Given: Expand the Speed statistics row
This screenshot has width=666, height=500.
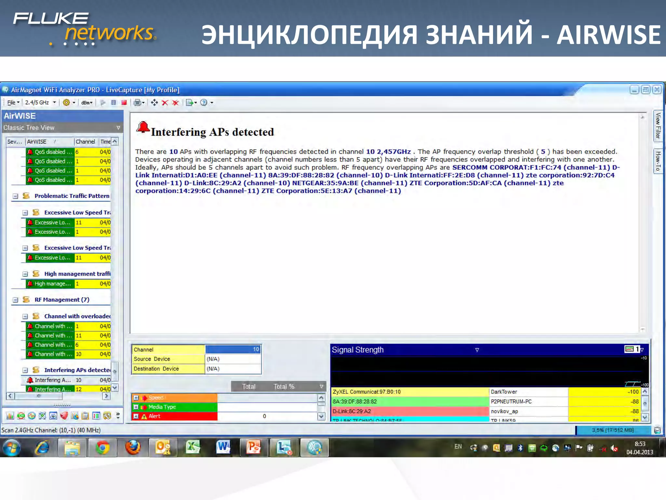Looking at the screenshot, I should click(136, 398).
